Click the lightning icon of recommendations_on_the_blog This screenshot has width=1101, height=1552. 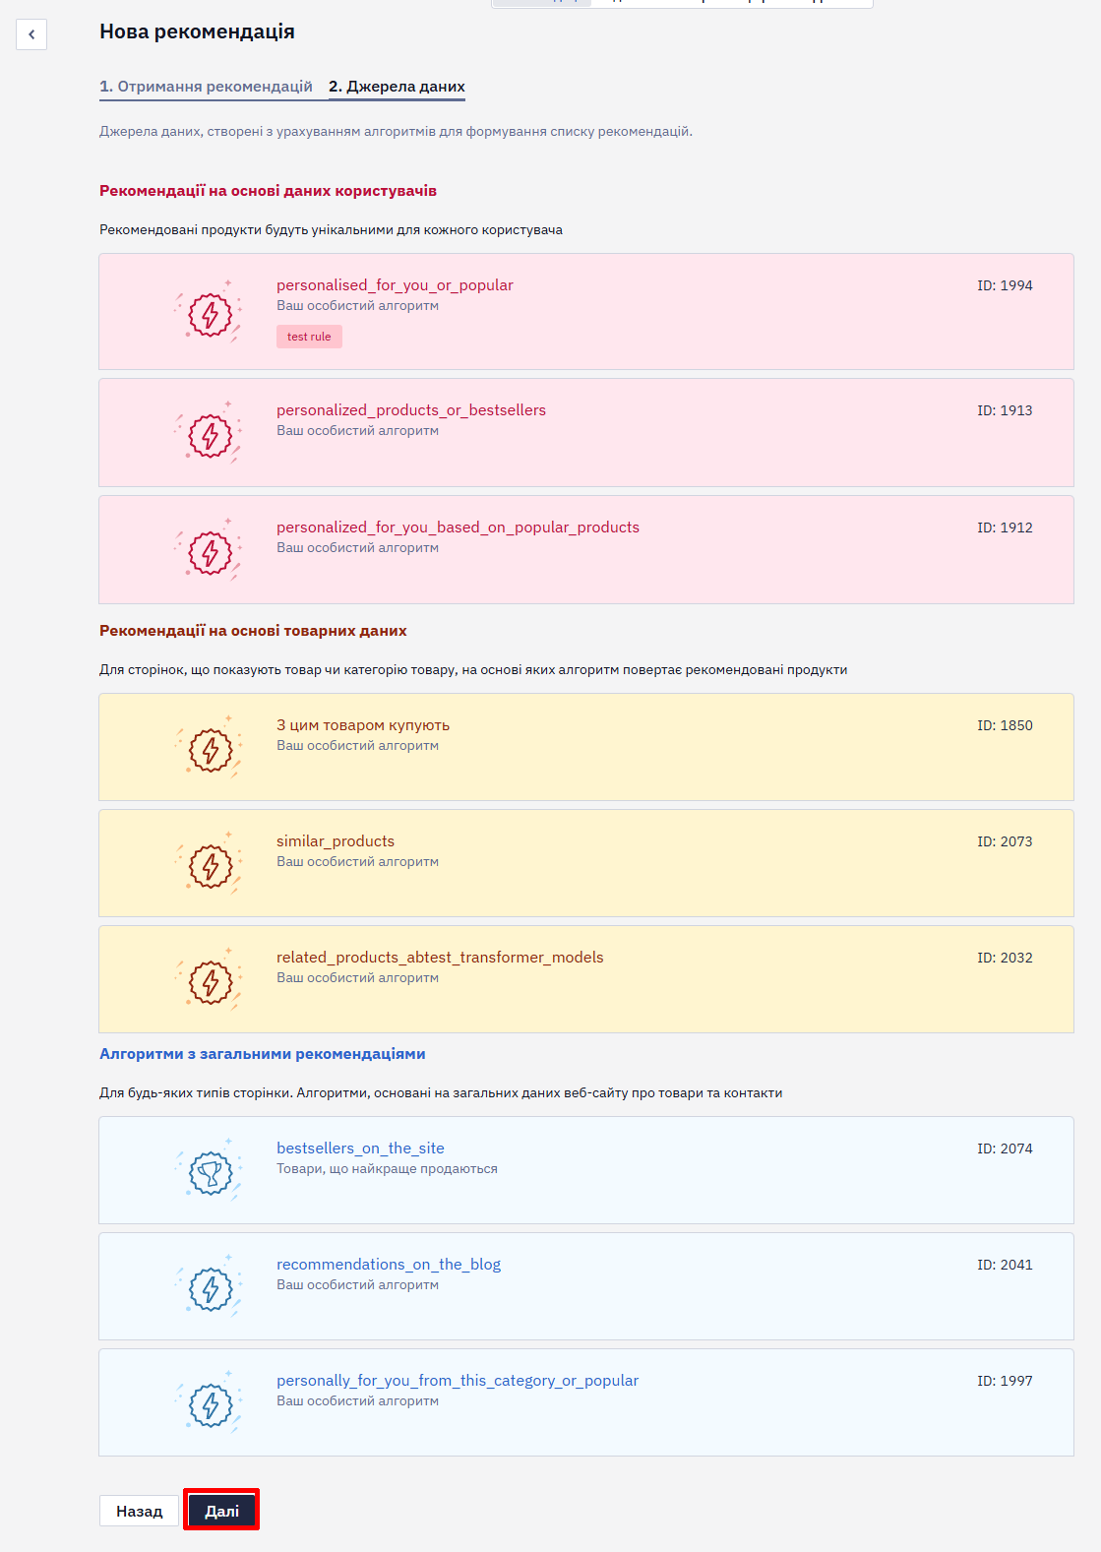coord(210,1287)
